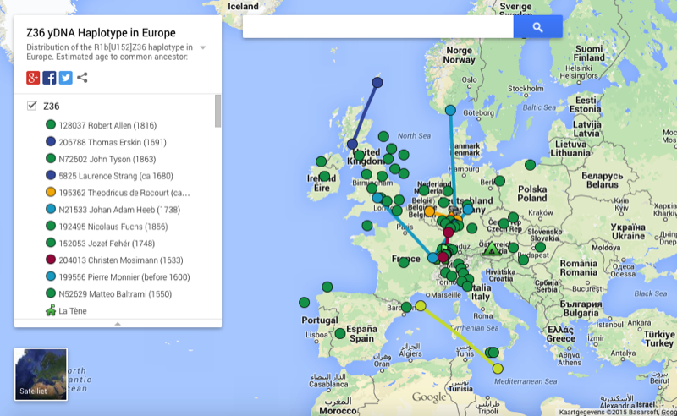Share the map on Google+
The image size is (677, 416).
point(33,78)
